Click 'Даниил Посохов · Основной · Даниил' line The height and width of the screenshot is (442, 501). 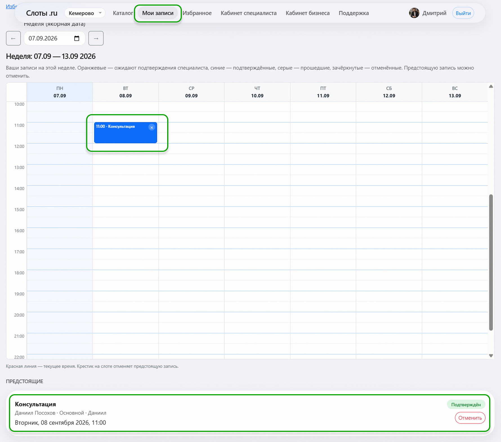coord(61,413)
